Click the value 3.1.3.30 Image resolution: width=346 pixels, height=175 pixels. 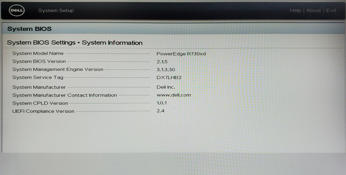166,70
